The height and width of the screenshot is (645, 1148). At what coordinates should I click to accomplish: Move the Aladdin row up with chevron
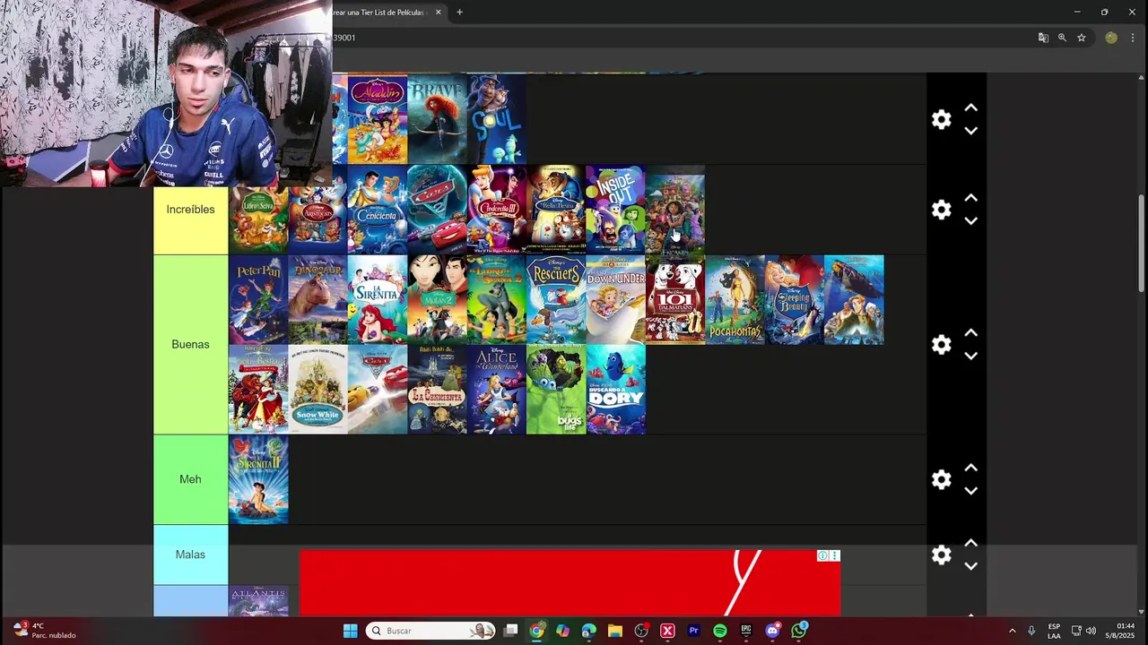click(970, 107)
